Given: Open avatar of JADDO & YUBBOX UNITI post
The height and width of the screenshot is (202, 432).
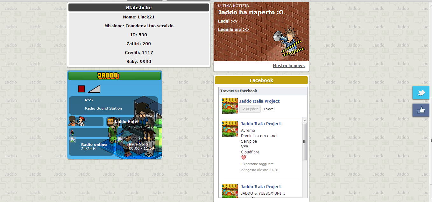Looking at the screenshot, I should [x=230, y=191].
